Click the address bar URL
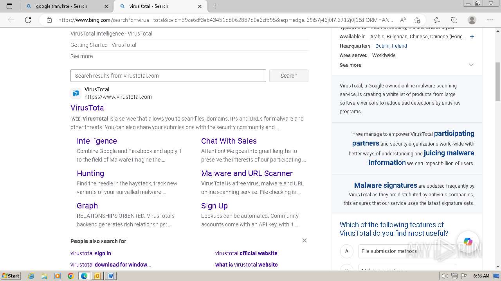 225,20
